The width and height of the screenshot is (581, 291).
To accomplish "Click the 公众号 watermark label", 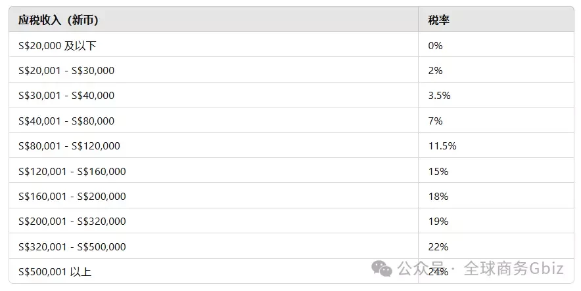I will point(421,269).
